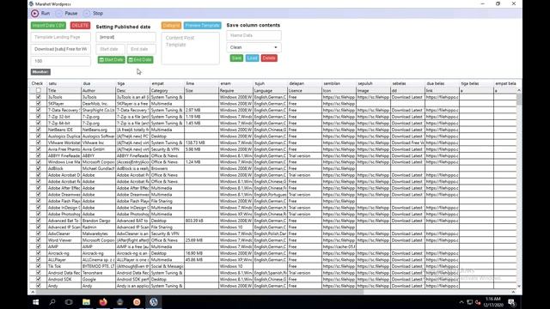The width and height of the screenshot is (550, 309).
Task: Uncheck the NetBeans IDE row checkbox
Action: 39,130
